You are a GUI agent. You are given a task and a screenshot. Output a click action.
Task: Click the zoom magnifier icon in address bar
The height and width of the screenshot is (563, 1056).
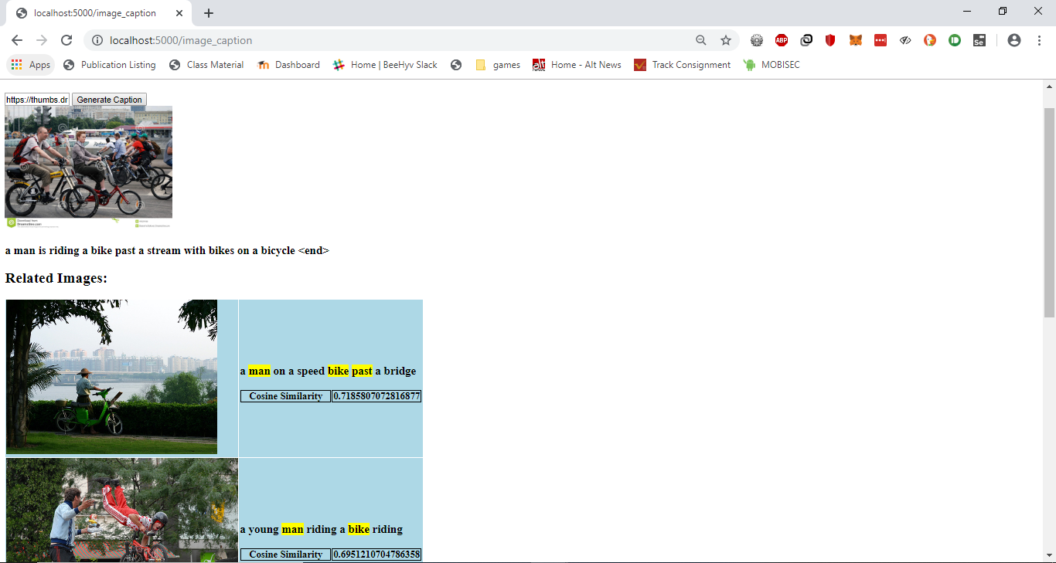pyautogui.click(x=701, y=40)
